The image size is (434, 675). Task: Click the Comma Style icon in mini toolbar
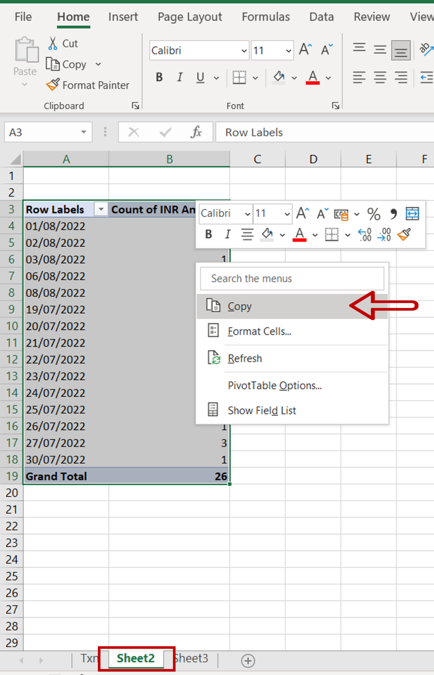click(x=393, y=214)
